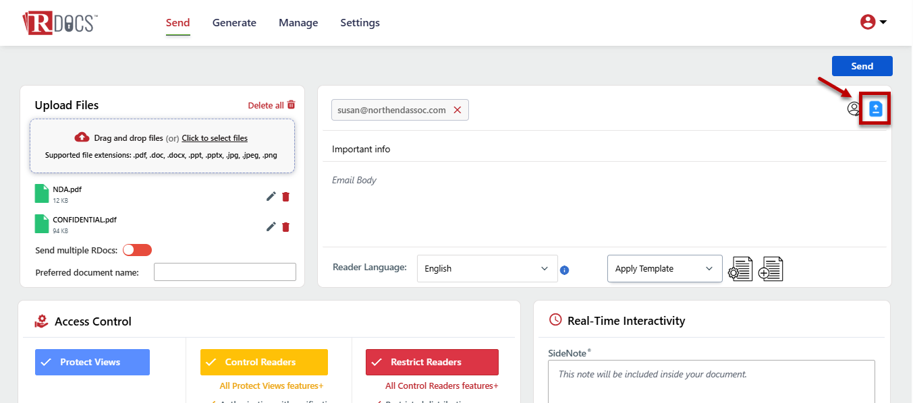The height and width of the screenshot is (403, 913).
Task: Open the Reader Language dropdown
Action: [487, 268]
